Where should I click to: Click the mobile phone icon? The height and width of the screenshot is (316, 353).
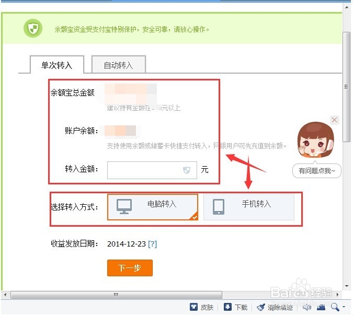pos(219,207)
